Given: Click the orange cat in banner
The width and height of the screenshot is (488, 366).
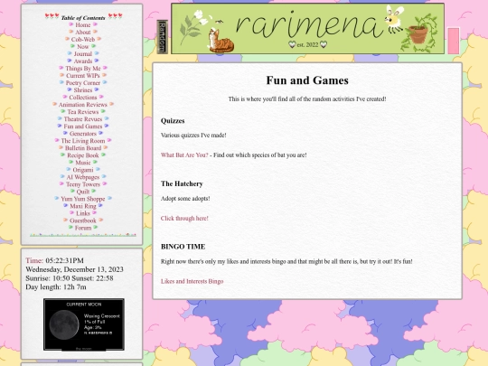Looking at the screenshot, I should point(221,41).
